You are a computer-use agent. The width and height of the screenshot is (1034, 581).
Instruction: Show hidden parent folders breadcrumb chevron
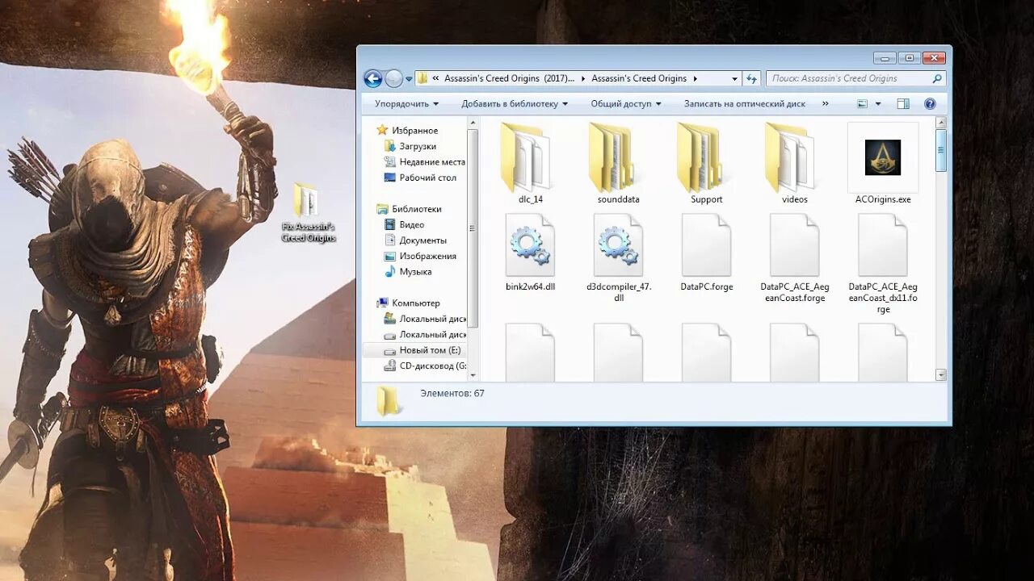click(x=436, y=79)
